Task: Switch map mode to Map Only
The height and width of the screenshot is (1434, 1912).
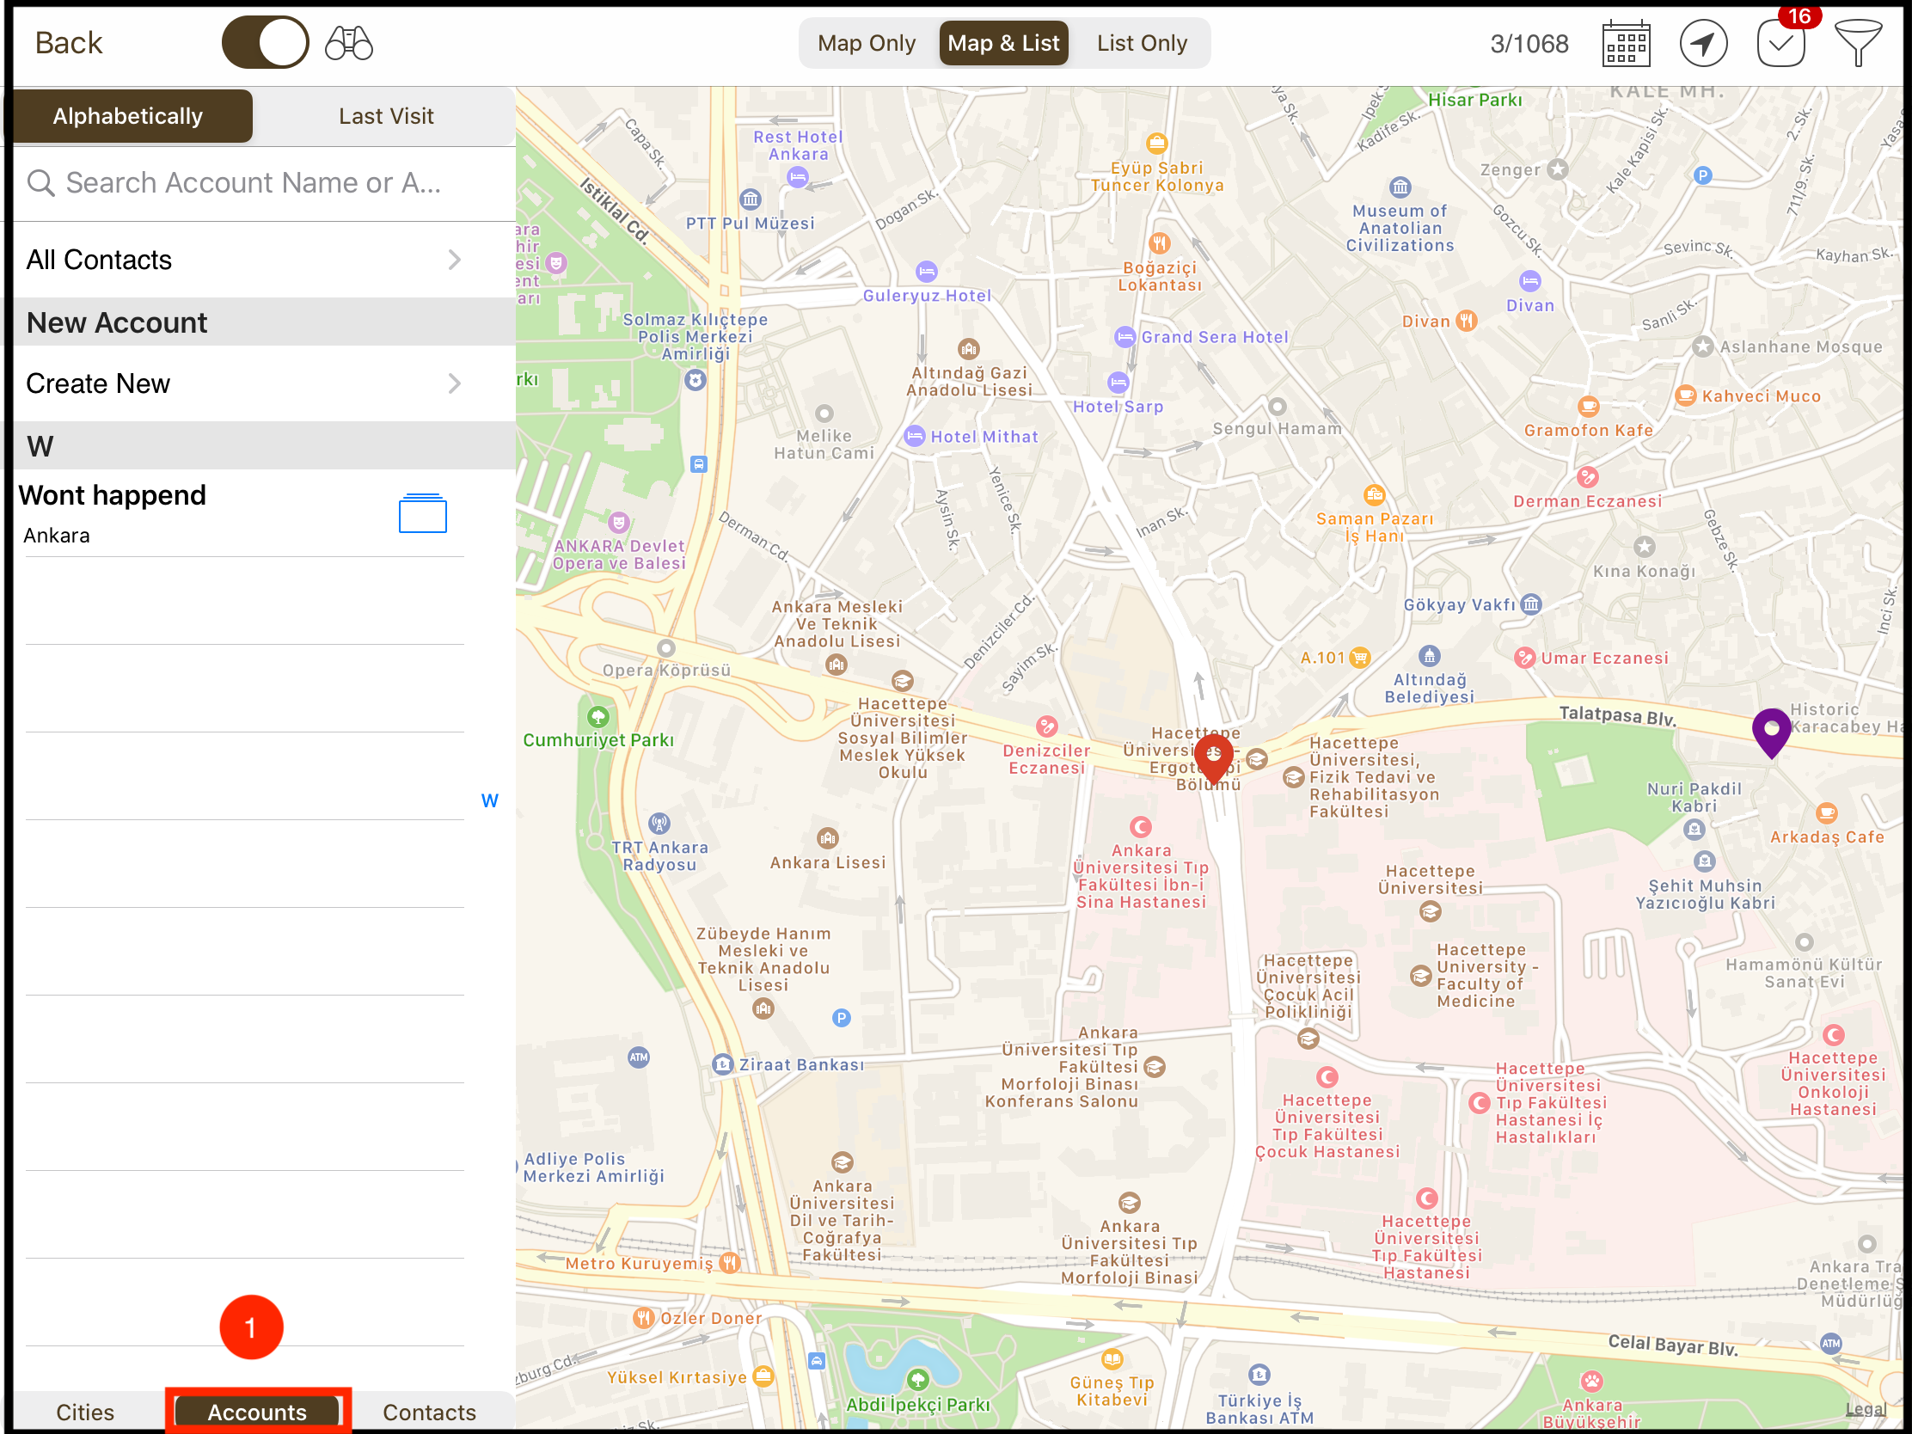Action: tap(865, 42)
